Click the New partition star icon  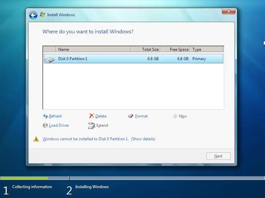[175, 116]
